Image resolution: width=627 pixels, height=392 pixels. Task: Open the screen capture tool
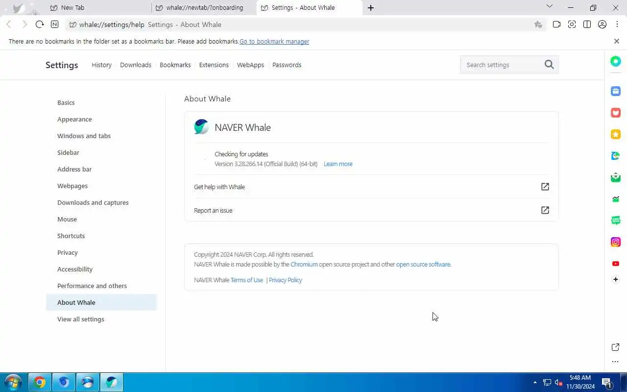(x=572, y=24)
